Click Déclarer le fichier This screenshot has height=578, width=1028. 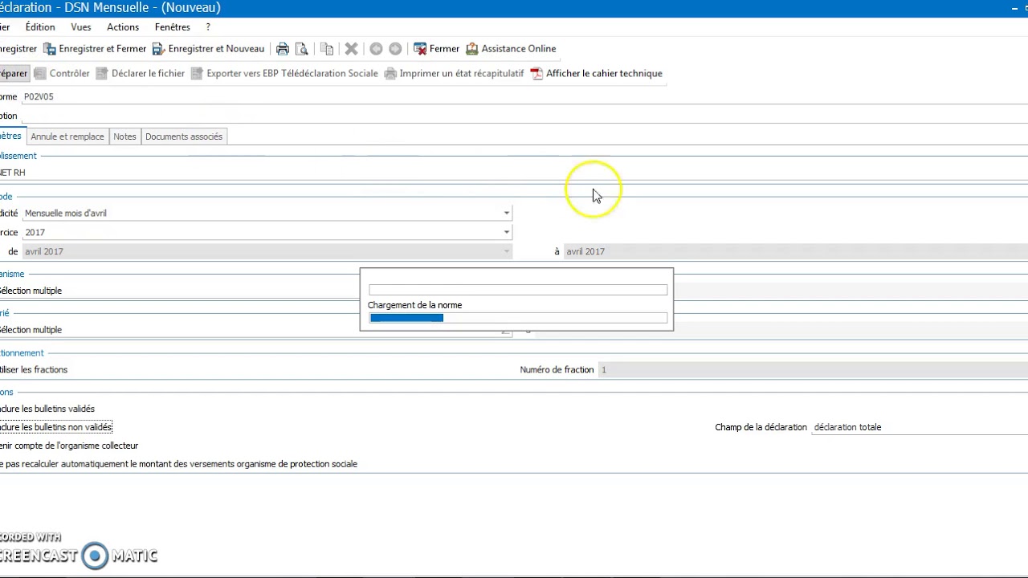point(140,73)
